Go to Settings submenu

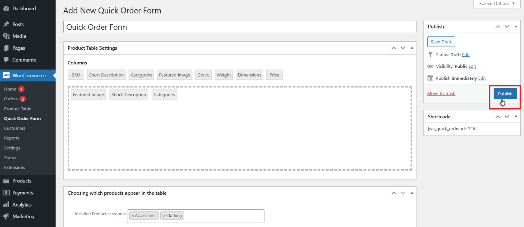point(12,148)
